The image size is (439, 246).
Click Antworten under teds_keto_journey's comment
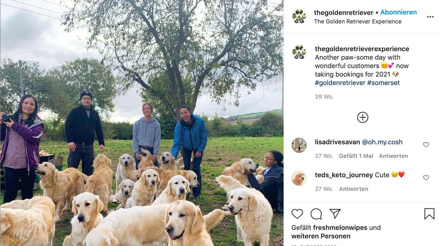353,188
